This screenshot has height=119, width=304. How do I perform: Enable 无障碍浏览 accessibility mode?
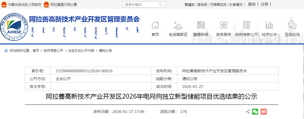click(x=218, y=4)
